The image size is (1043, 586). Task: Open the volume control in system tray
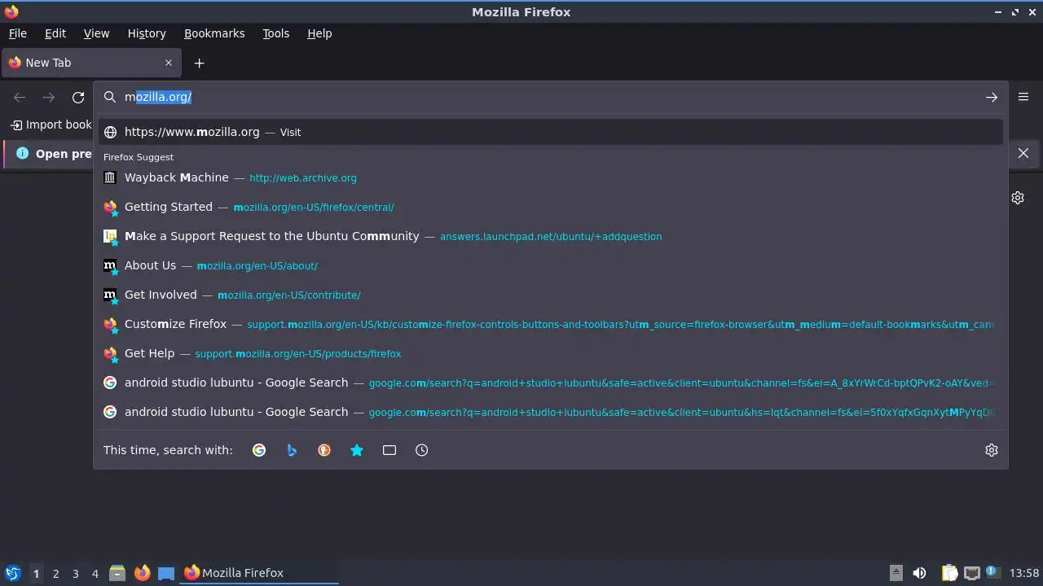(x=919, y=573)
